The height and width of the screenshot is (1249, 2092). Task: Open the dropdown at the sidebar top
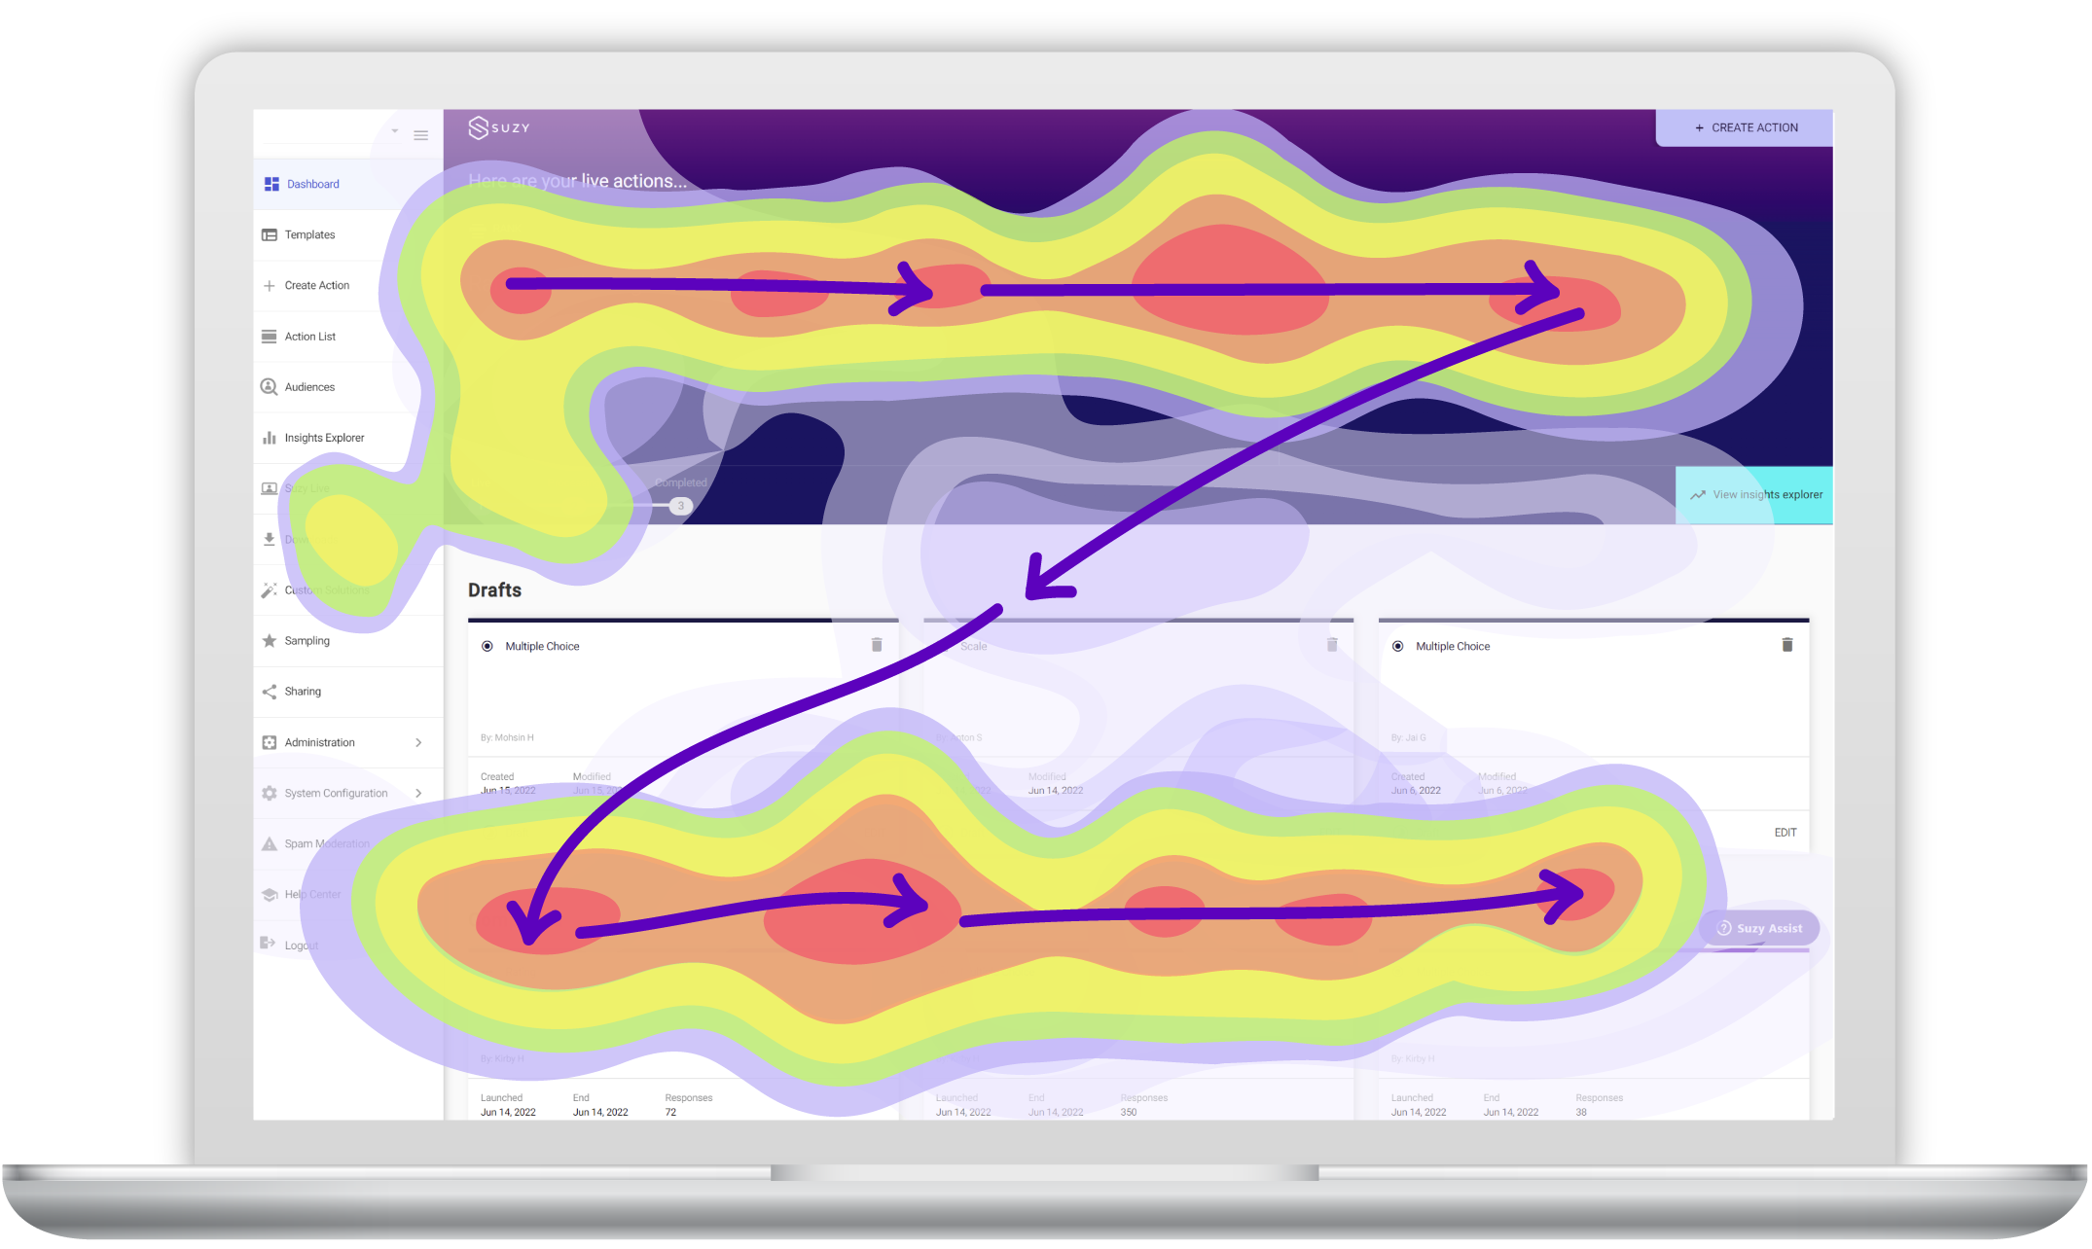(x=394, y=130)
